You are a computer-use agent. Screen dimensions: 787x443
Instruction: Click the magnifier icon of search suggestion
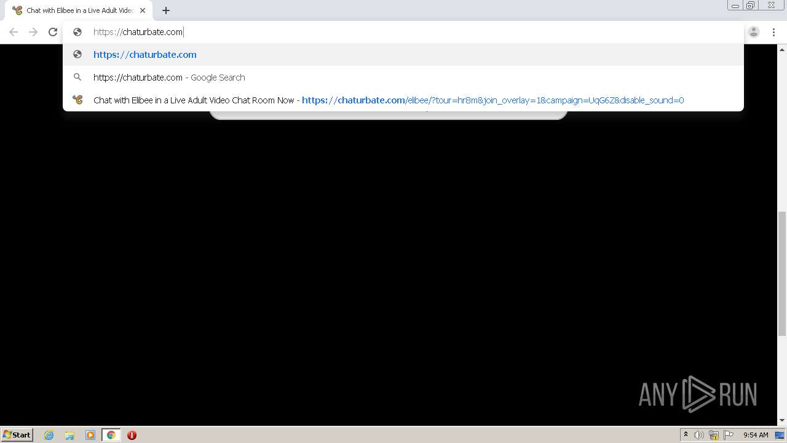[x=77, y=78]
